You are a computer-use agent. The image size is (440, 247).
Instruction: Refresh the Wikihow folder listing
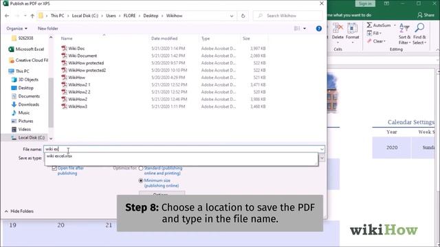point(243,16)
